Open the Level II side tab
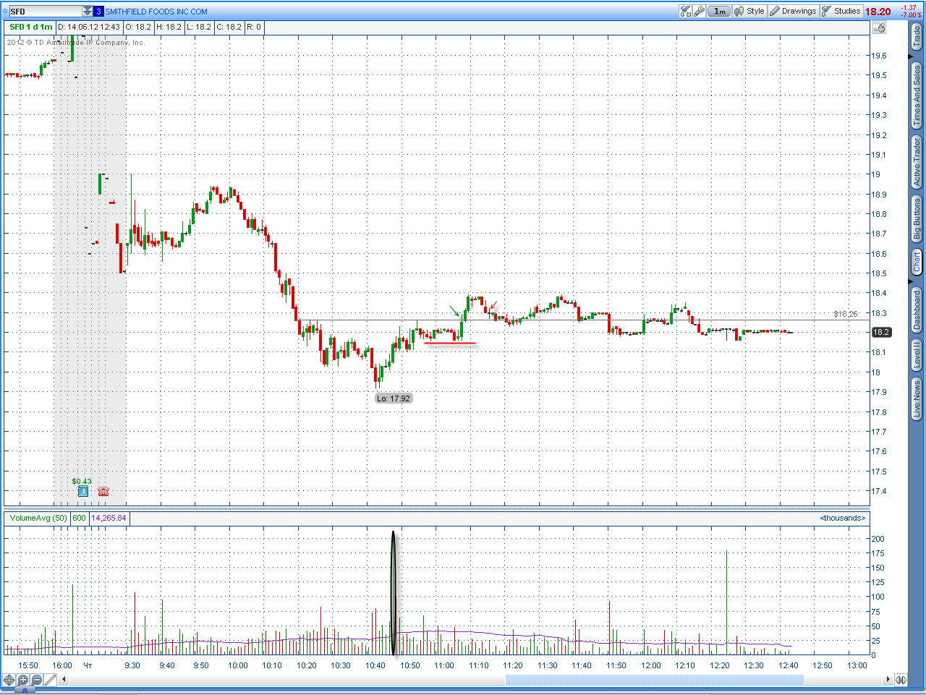Viewport: 926px width, 695px height. point(917,356)
